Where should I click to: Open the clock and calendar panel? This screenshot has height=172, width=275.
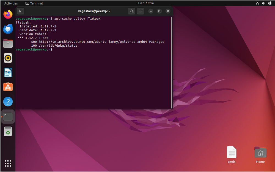(145, 3)
